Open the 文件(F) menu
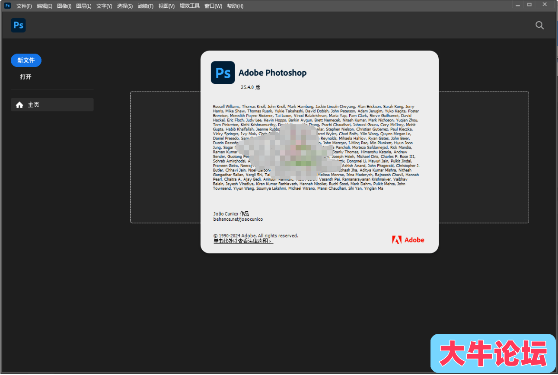Viewport: 558px width, 375px height. point(24,6)
